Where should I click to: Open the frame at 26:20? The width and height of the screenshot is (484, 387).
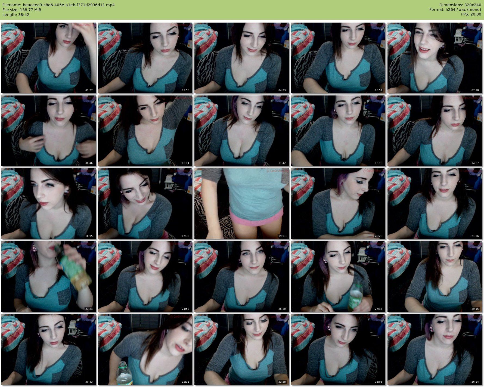click(x=241, y=277)
